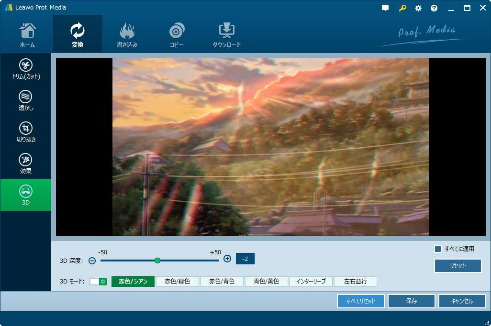The height and width of the screenshot is (326, 491).
Task: Open the コピー copy tab
Action: click(177, 34)
